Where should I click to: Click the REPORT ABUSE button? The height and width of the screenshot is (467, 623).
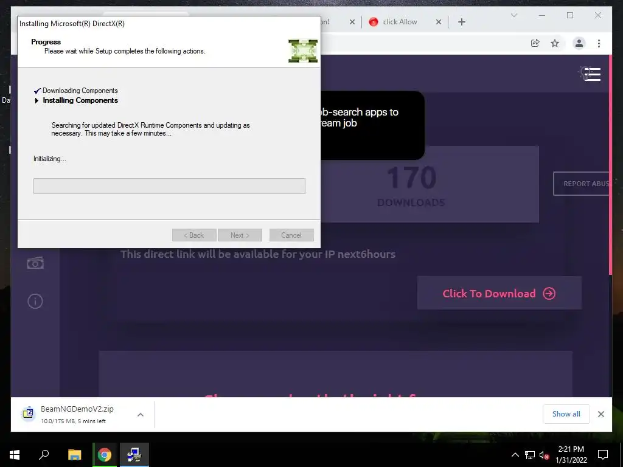pyautogui.click(x=581, y=184)
